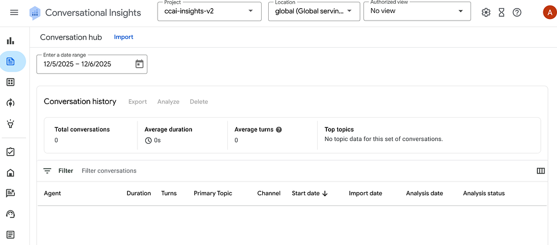
Task: Open the calendar date picker icon
Action: [x=139, y=64]
